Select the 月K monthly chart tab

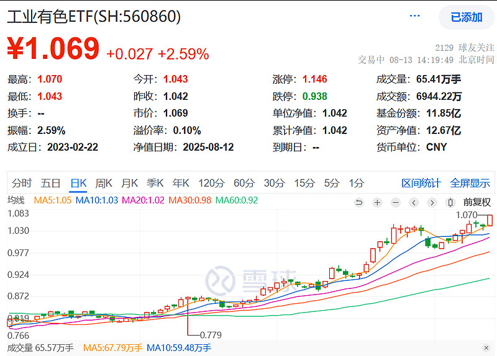click(129, 183)
